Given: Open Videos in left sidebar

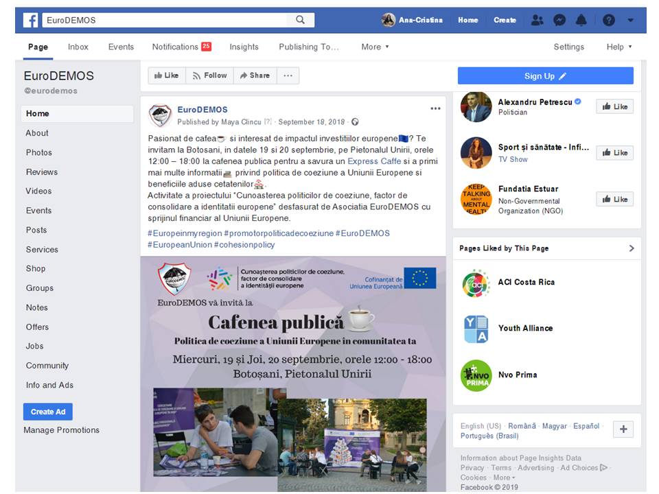Looking at the screenshot, I should 38,191.
